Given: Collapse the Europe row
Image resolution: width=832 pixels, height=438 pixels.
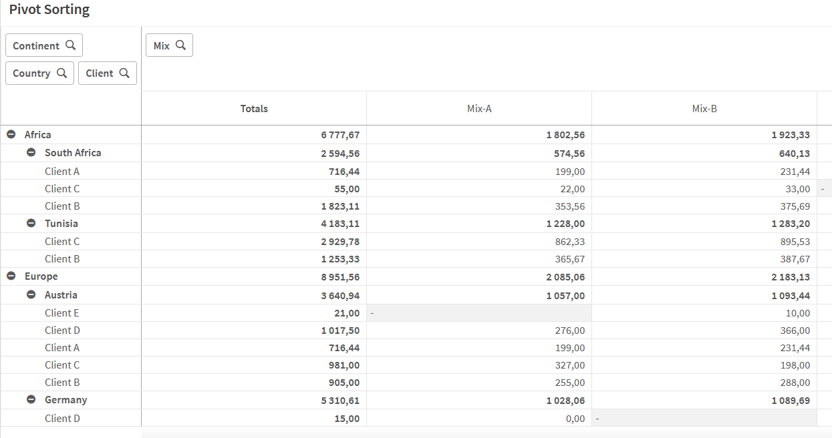Looking at the screenshot, I should coord(11,276).
